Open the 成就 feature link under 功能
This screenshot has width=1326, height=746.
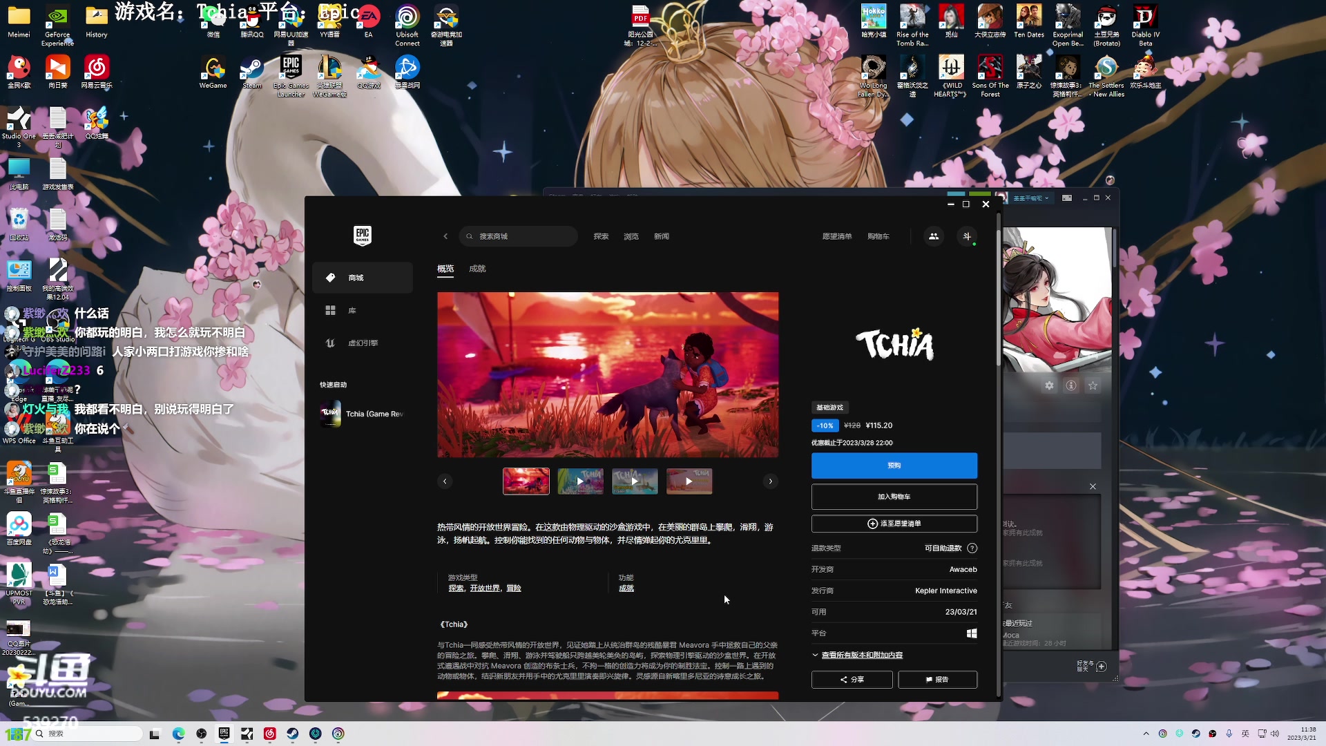click(x=626, y=589)
